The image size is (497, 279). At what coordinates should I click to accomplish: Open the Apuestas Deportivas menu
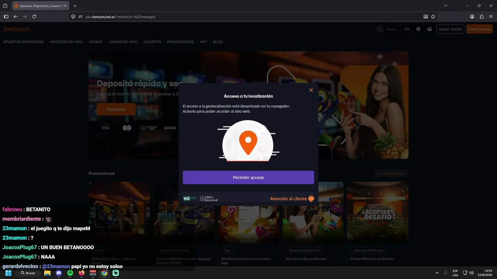(23, 42)
